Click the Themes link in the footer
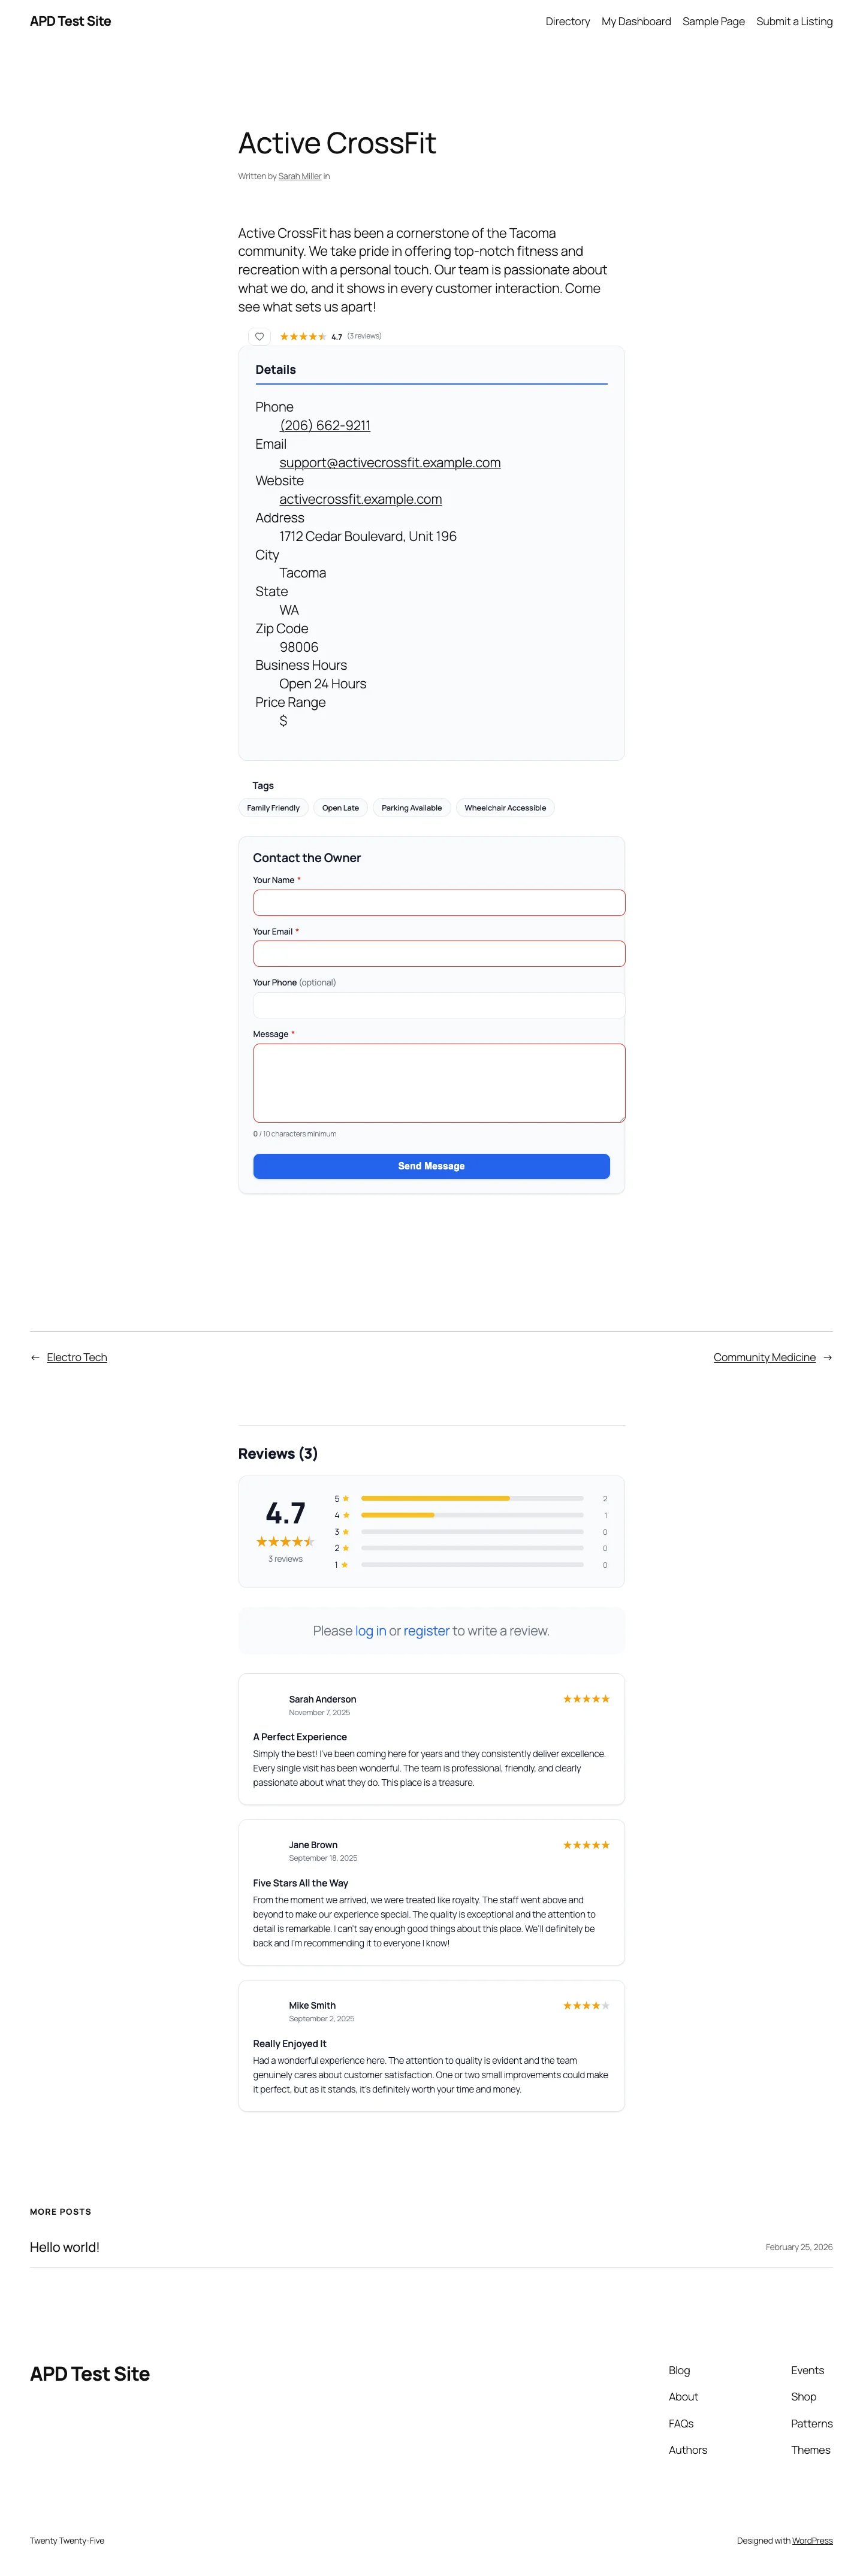Image resolution: width=854 pixels, height=2576 pixels. (810, 2449)
